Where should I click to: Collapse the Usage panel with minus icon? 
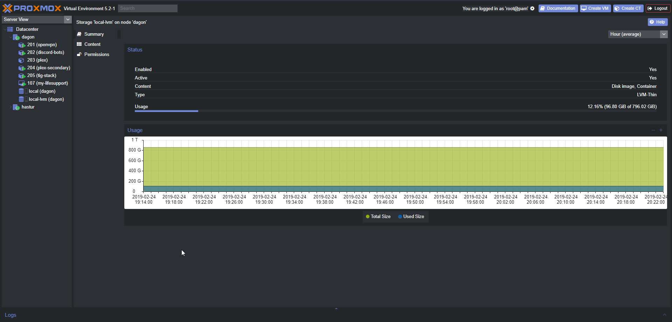653,130
